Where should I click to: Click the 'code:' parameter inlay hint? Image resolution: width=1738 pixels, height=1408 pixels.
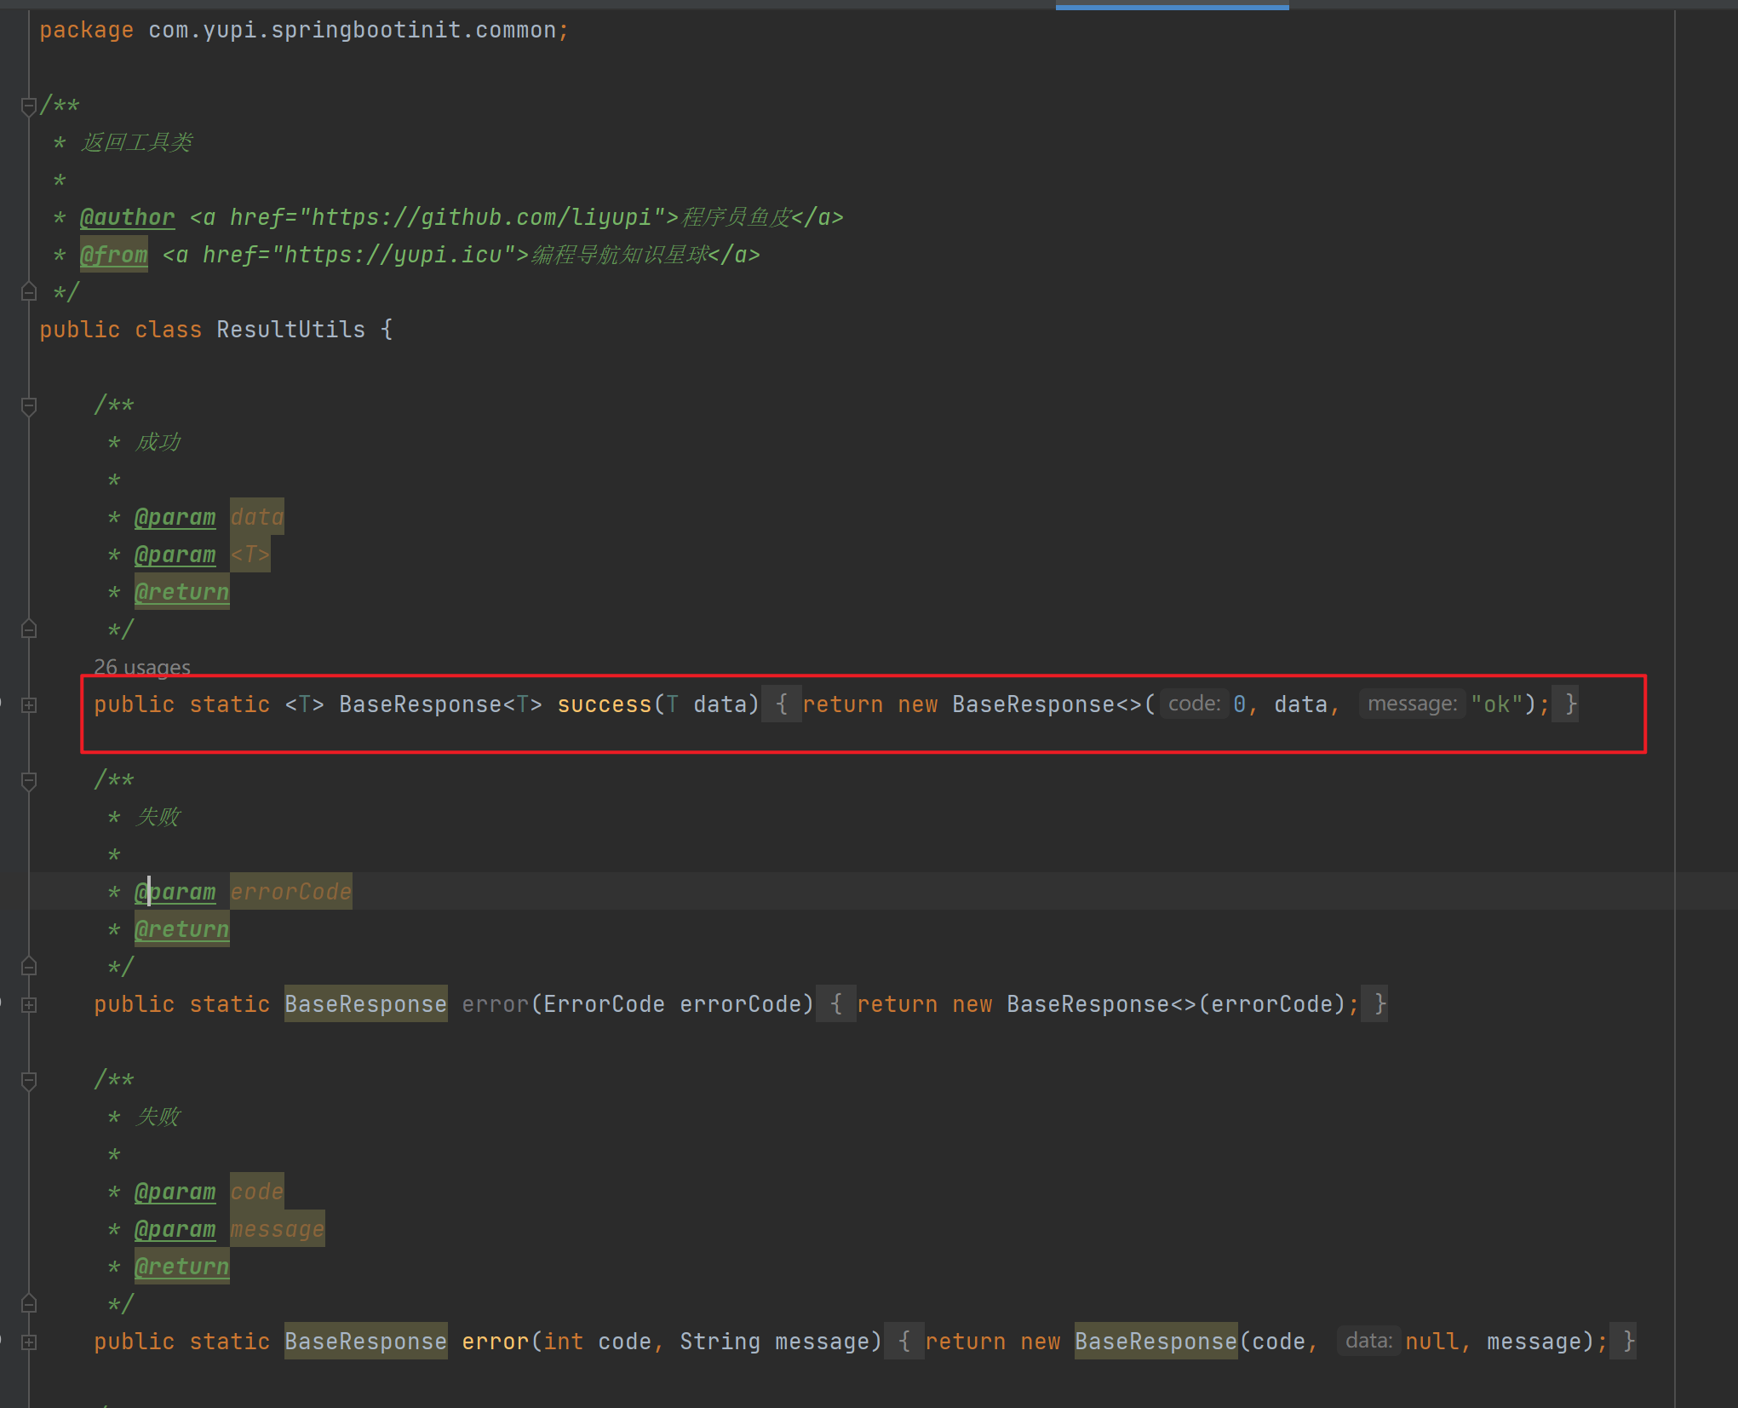pyautogui.click(x=1194, y=704)
